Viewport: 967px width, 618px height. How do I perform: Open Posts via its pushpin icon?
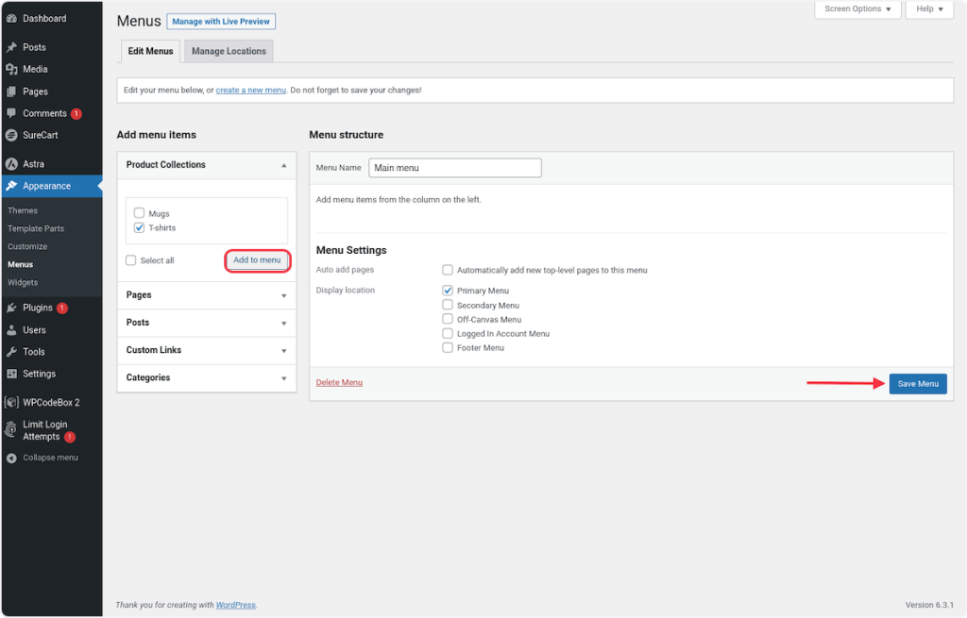11,47
